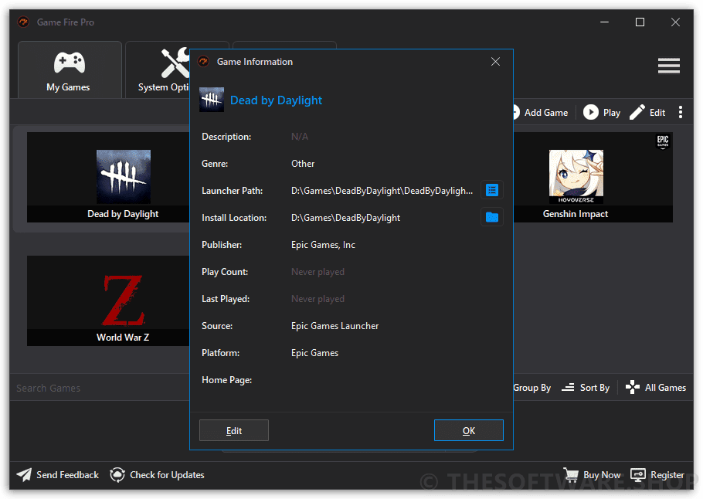Click the Epic Games badge on Genshin Impact
The height and width of the screenshot is (499, 703).
point(663,141)
